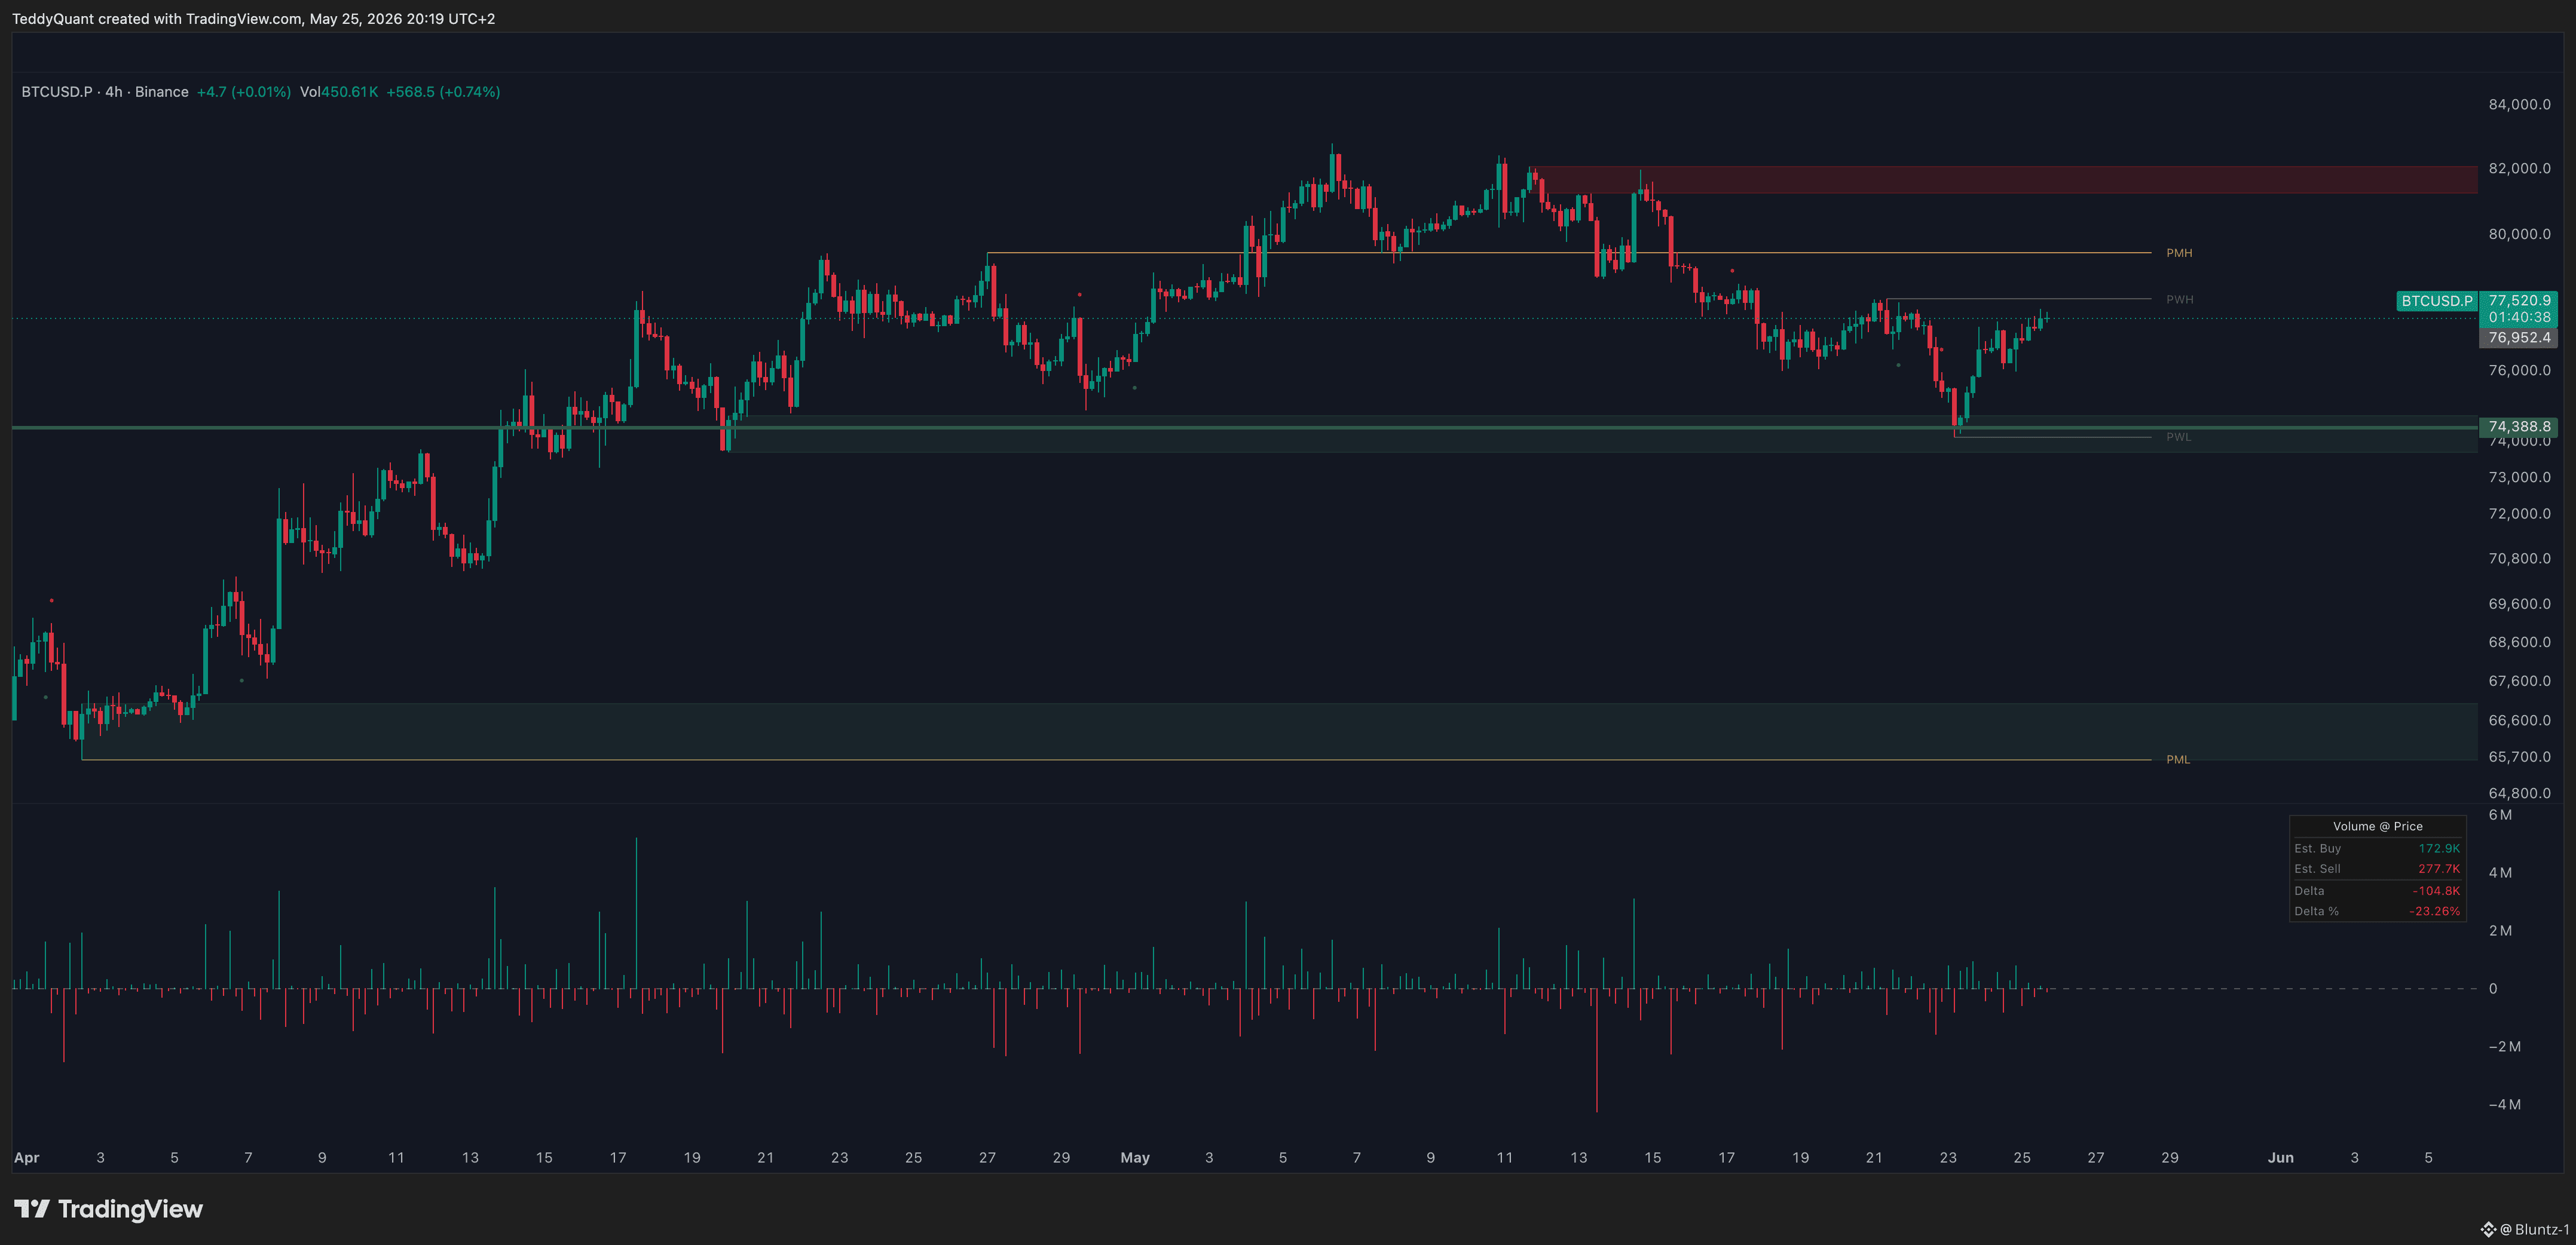Click the current price label 77,520.9
The image size is (2576, 1245).
[2519, 300]
